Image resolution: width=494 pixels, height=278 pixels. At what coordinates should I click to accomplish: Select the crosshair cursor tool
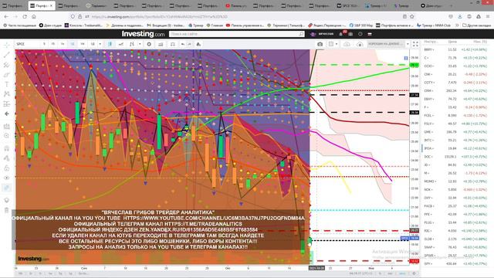click(7, 45)
